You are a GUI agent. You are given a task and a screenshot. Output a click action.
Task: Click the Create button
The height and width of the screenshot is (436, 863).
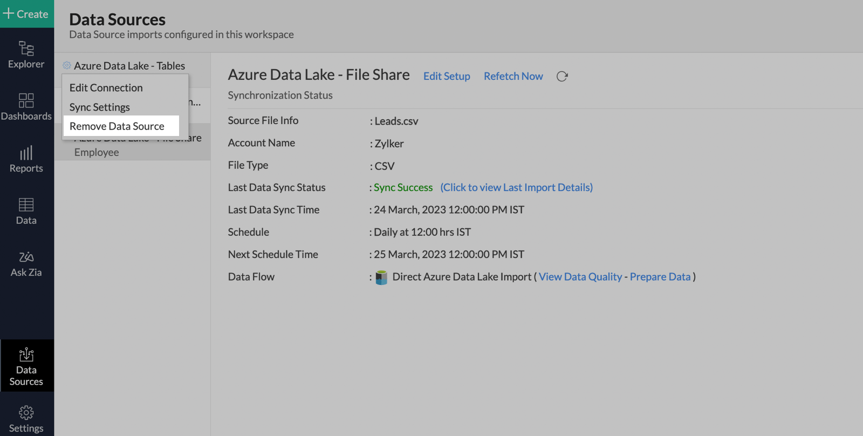[x=26, y=14]
